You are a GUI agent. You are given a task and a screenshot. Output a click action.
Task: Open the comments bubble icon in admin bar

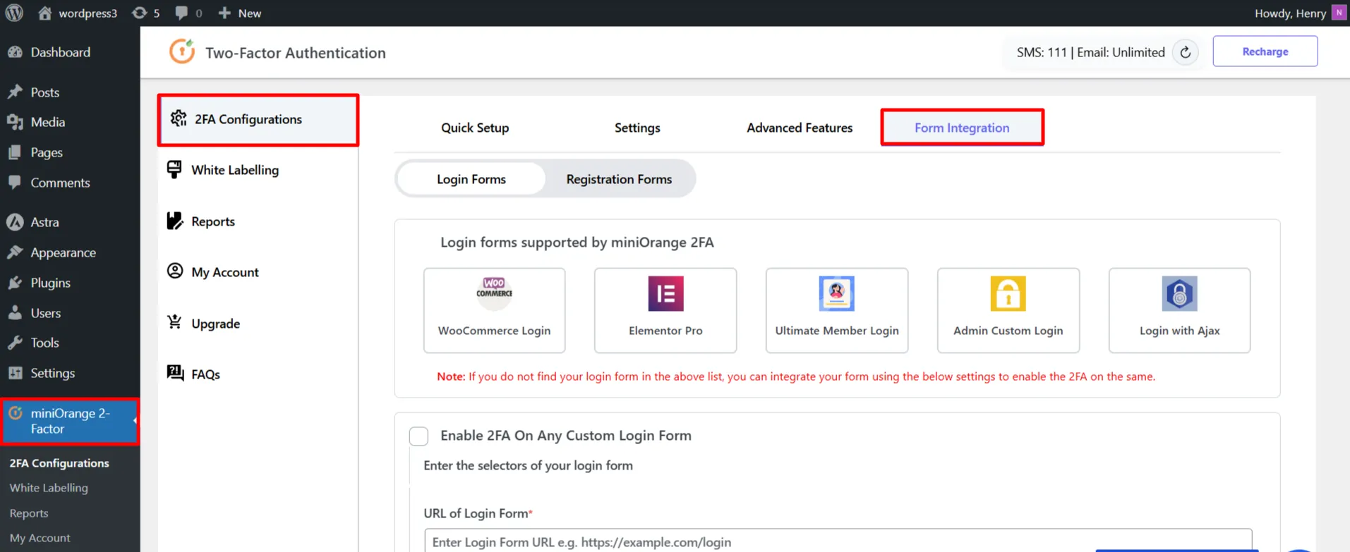pyautogui.click(x=181, y=13)
